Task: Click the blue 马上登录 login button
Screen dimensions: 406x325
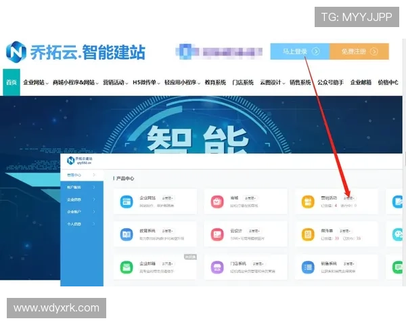Action: (x=300, y=51)
